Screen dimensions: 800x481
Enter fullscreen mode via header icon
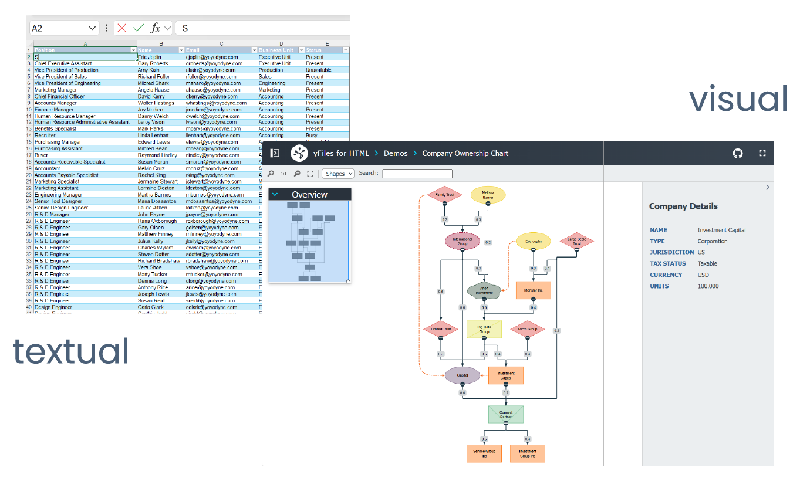(762, 153)
